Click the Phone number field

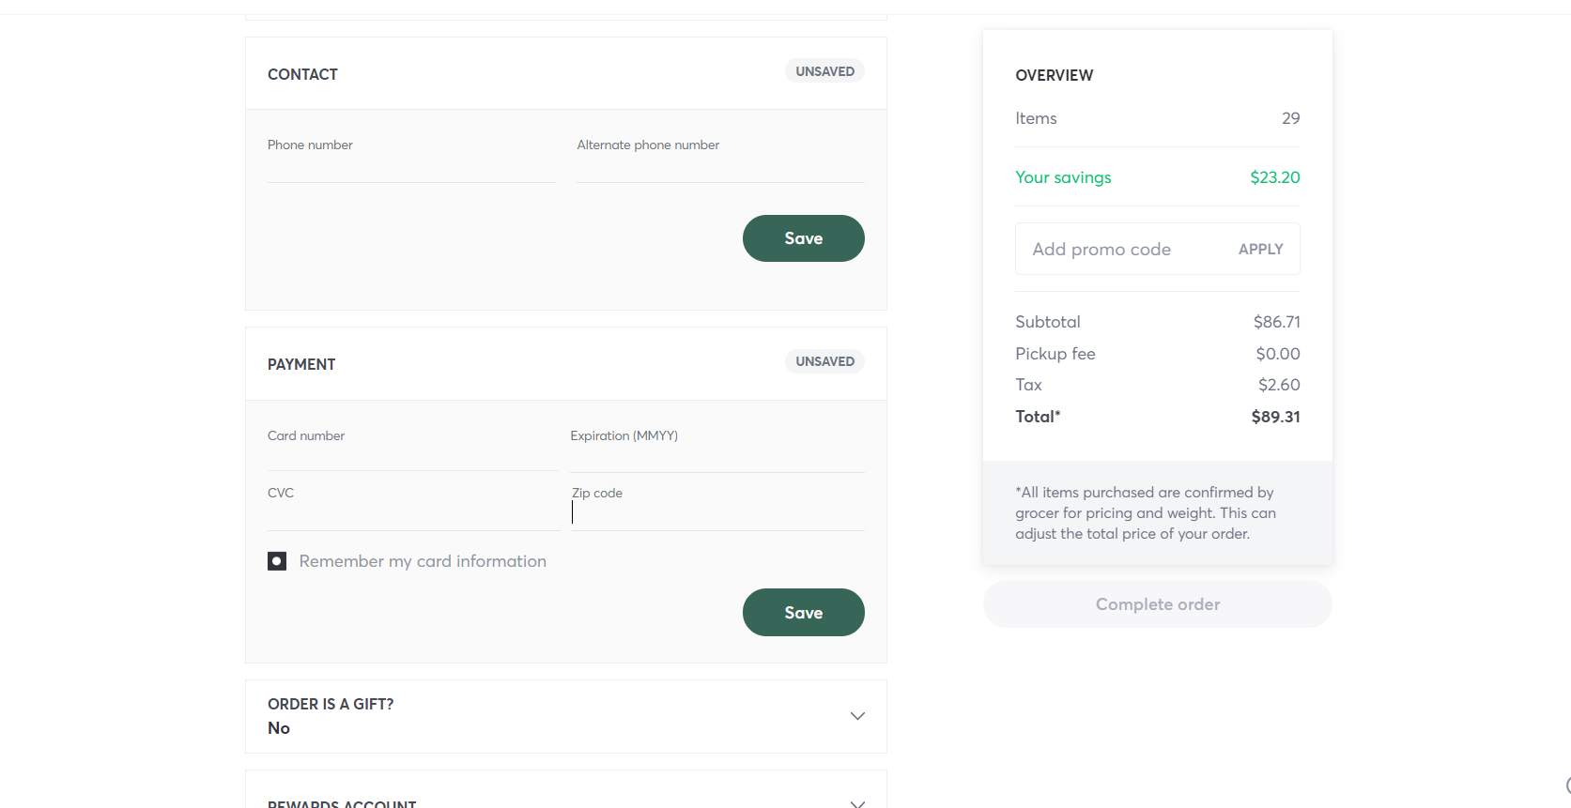click(x=411, y=165)
